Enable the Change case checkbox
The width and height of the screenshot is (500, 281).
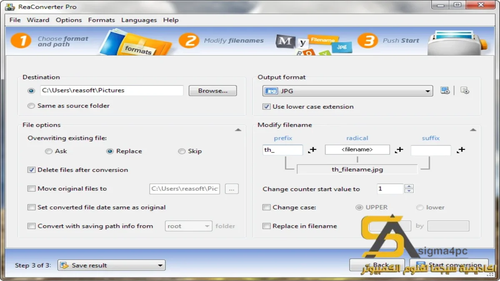tap(266, 207)
